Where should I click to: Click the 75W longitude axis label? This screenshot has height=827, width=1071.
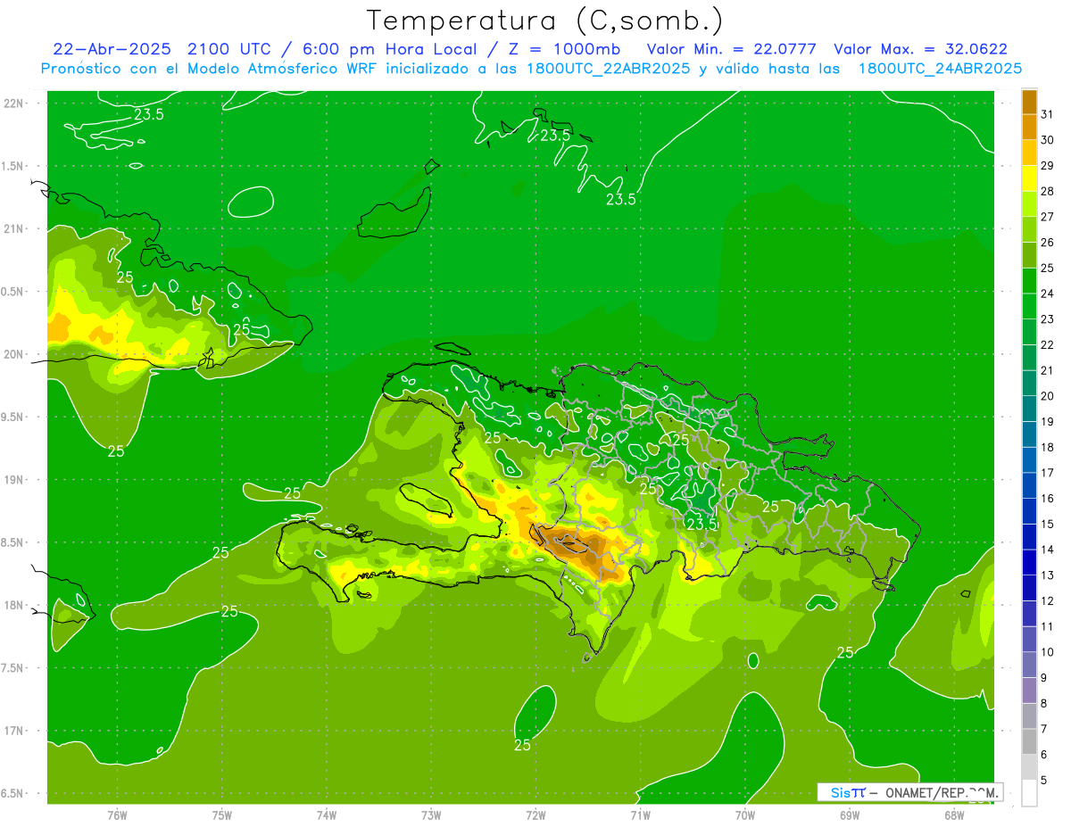tap(222, 815)
